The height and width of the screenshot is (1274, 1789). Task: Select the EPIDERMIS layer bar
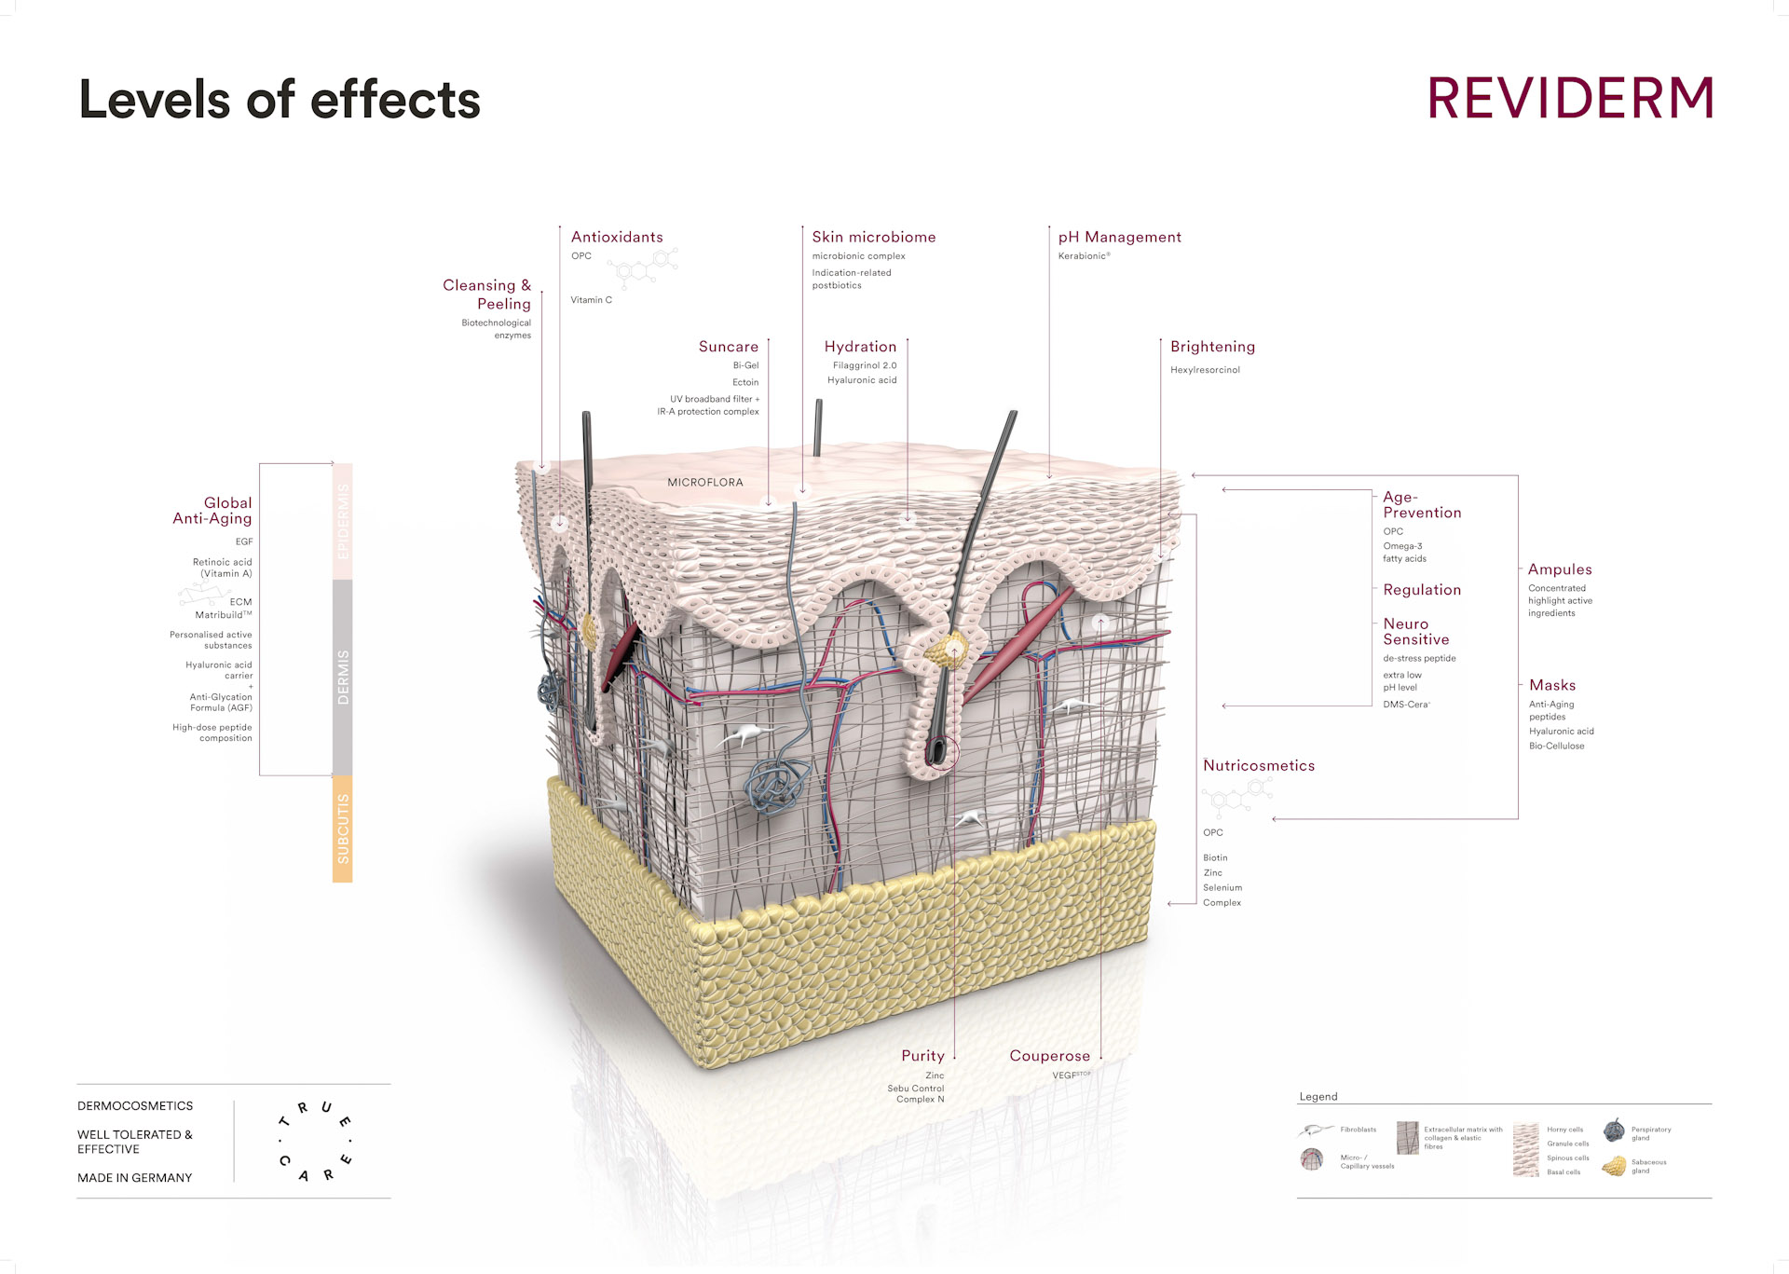point(343,521)
